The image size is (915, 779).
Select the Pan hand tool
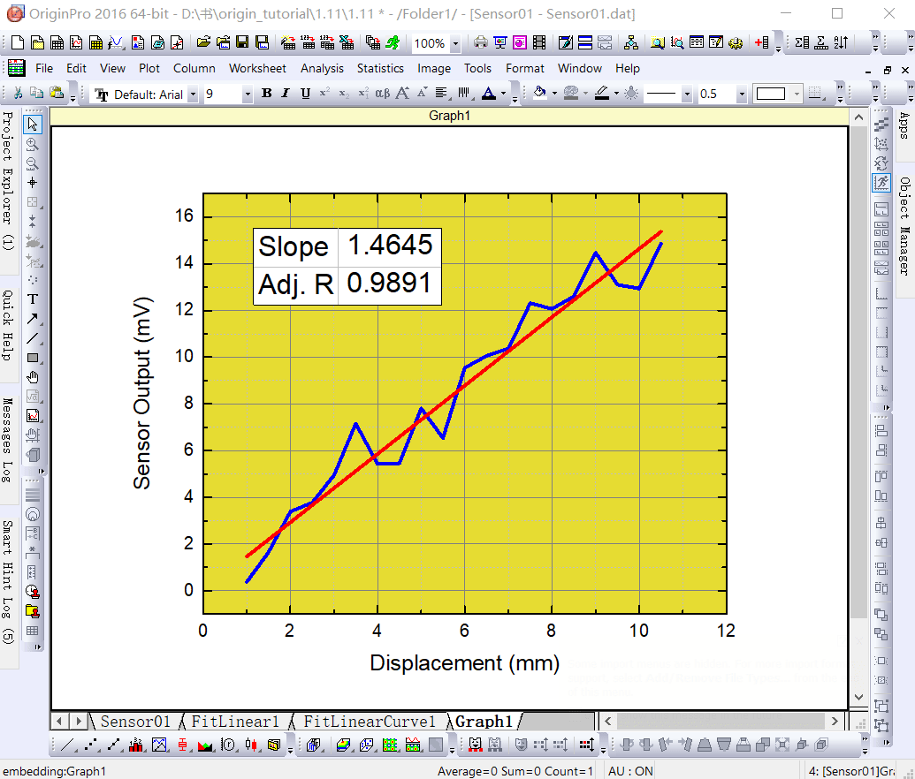pyautogui.click(x=32, y=377)
